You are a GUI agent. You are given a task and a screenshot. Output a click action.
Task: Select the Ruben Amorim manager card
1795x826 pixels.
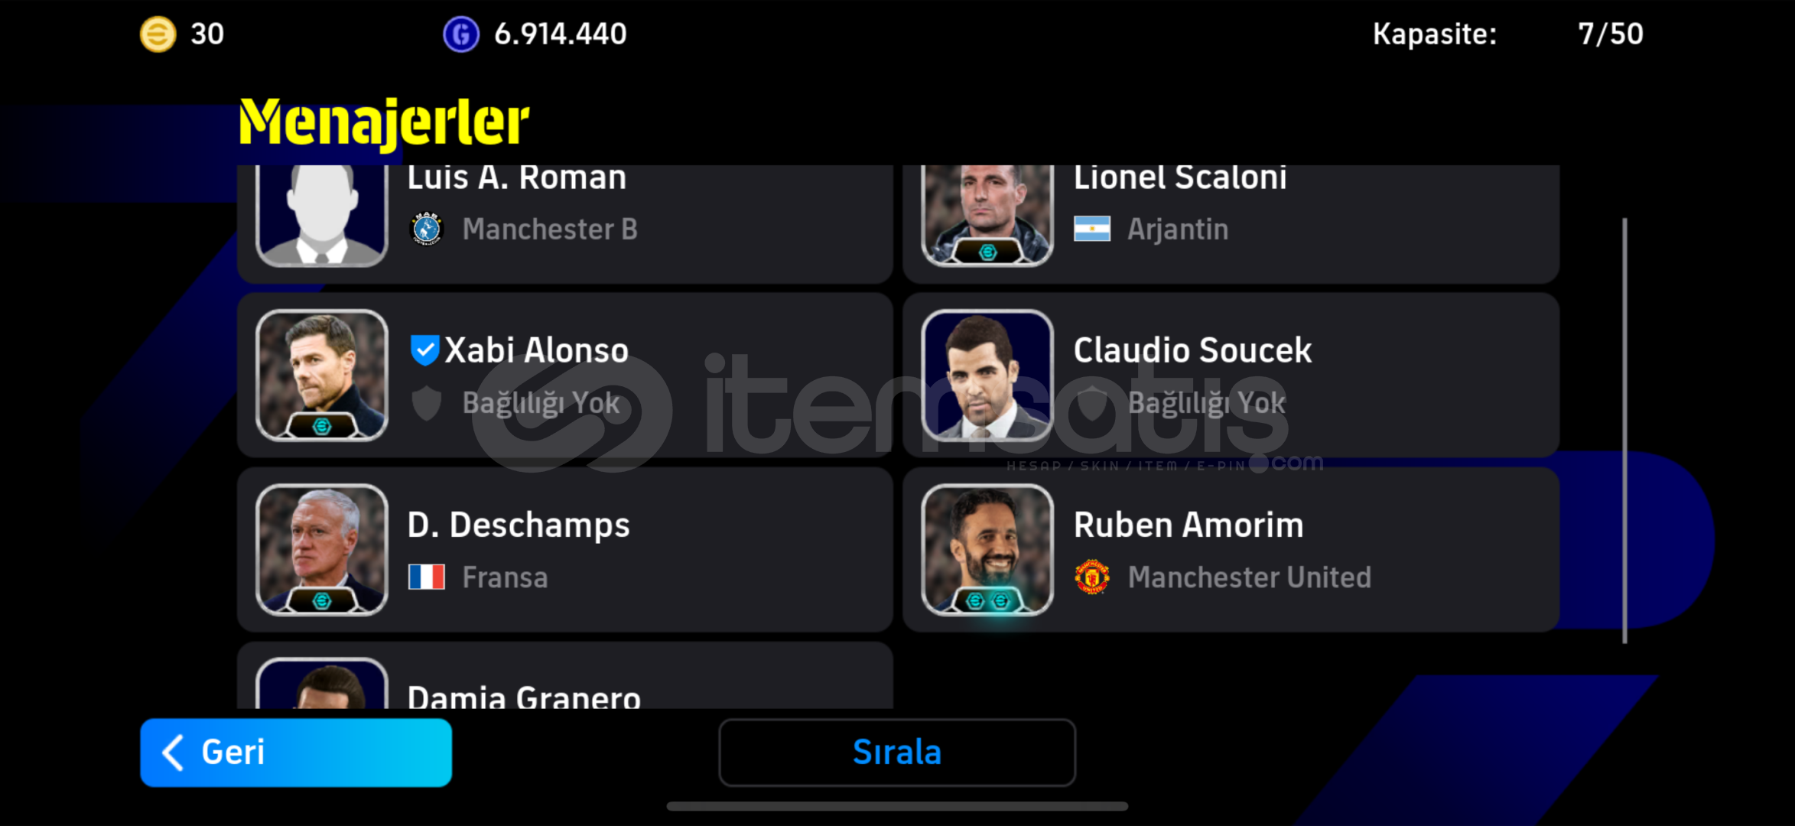[x=1231, y=549]
